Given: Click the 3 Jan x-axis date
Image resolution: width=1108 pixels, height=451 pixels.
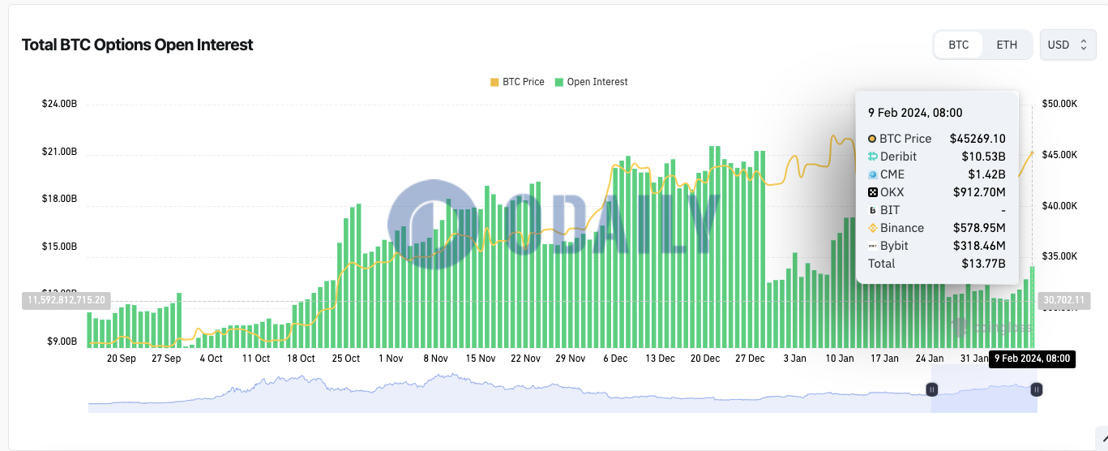Looking at the screenshot, I should [794, 358].
